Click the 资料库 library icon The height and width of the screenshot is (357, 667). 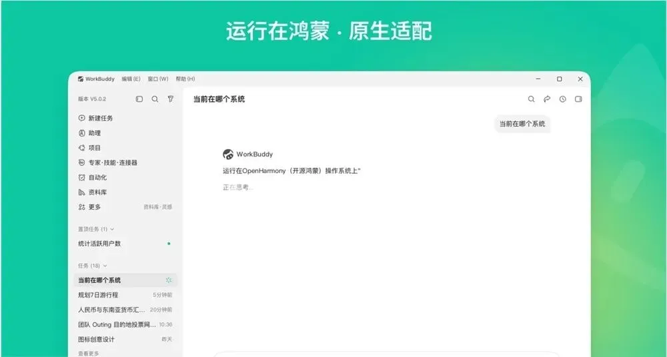click(x=82, y=192)
